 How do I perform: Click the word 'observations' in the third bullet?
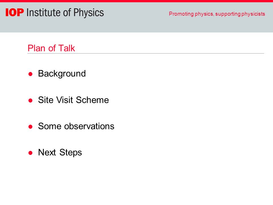point(89,126)
